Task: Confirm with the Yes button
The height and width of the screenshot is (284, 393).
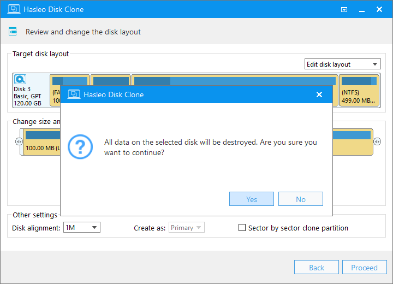Action: coord(252,199)
